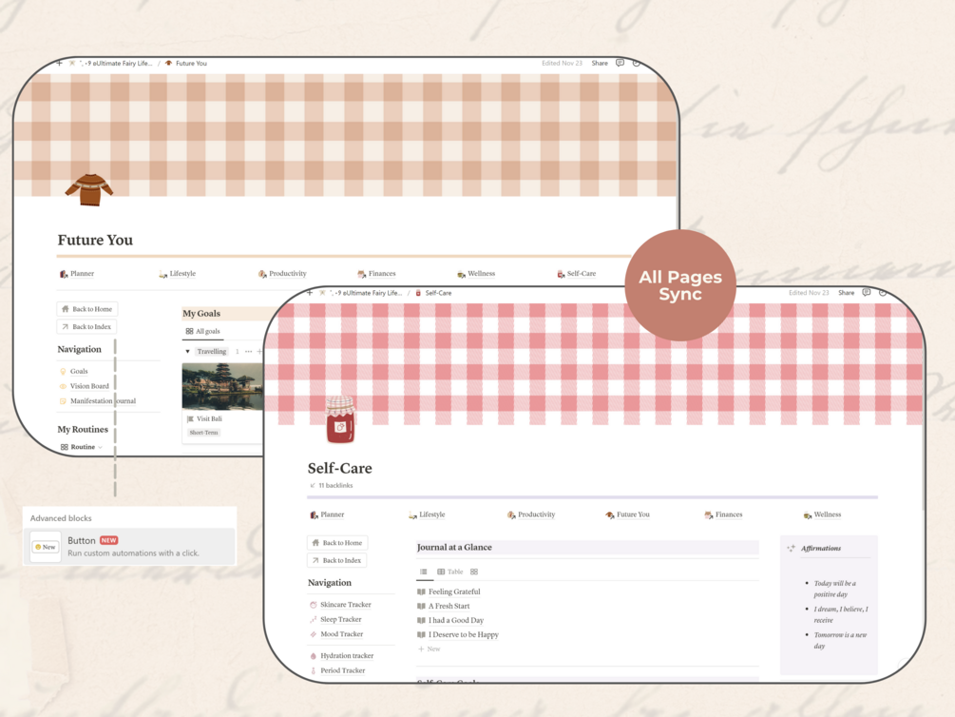Image resolution: width=955 pixels, height=717 pixels.
Task: Select the All goals tab
Action: [202, 331]
